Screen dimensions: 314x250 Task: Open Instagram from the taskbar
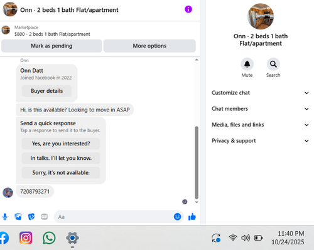[x=26, y=238]
